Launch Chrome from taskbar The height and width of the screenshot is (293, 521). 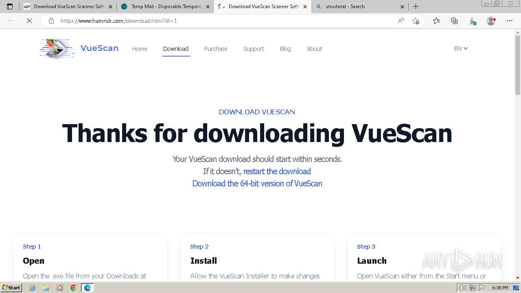(x=74, y=288)
